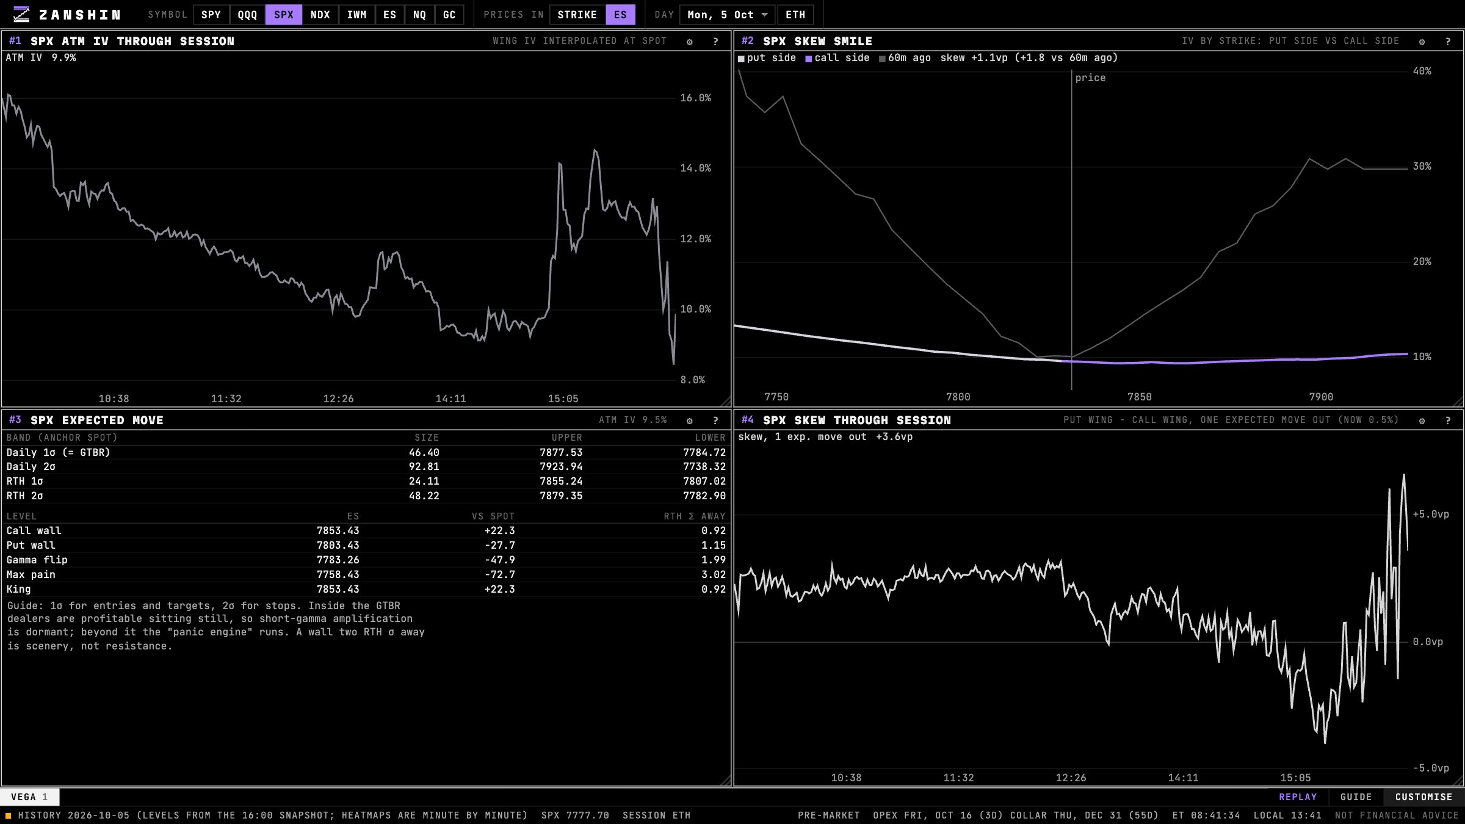Click the 60m ago legend swatch

click(x=882, y=59)
